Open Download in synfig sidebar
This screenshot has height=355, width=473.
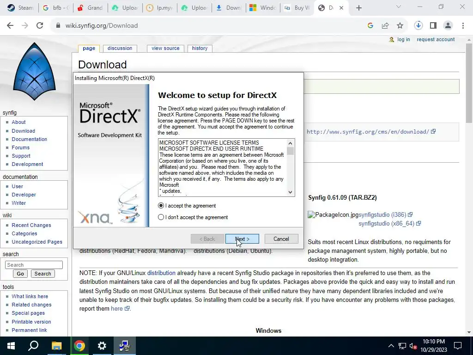[24, 131]
